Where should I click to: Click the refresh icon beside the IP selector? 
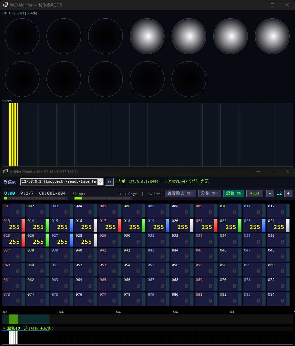[x=109, y=182]
